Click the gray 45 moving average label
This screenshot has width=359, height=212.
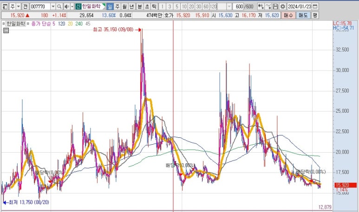click(88, 24)
